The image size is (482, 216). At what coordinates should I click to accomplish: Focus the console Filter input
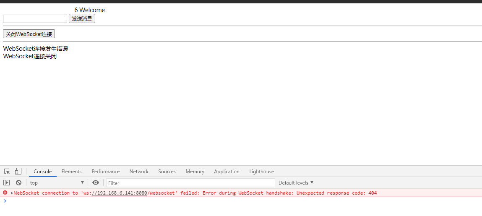190,183
